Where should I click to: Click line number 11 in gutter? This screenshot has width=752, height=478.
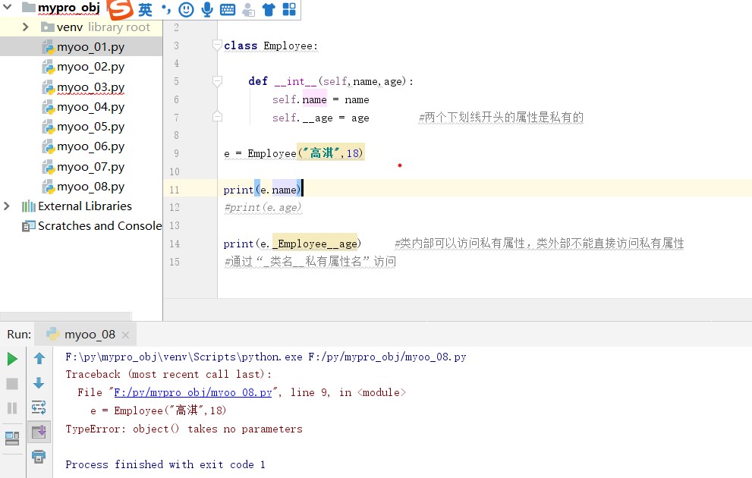point(174,190)
